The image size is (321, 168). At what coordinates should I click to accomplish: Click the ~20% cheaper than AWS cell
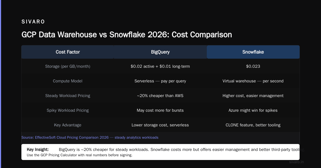click(x=160, y=96)
